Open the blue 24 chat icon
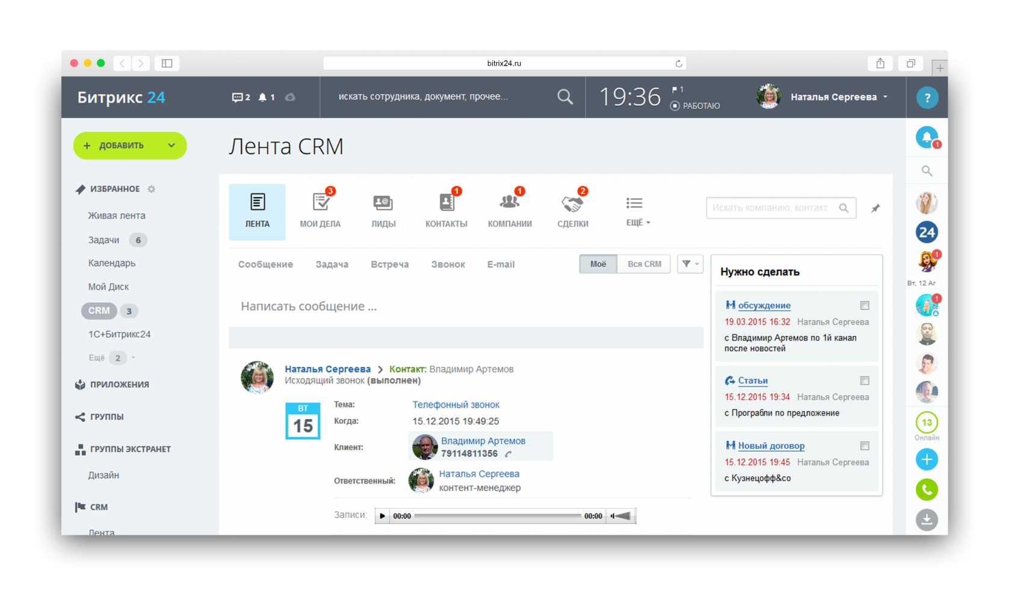The image size is (1011, 610). tap(927, 232)
